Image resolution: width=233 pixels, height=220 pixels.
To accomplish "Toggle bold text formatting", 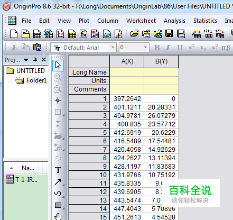I will point(157,48).
